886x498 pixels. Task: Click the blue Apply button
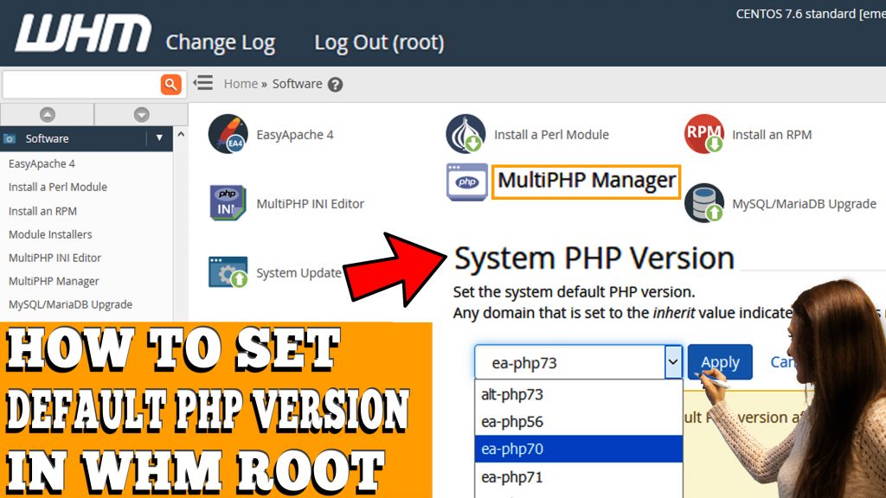coord(720,361)
